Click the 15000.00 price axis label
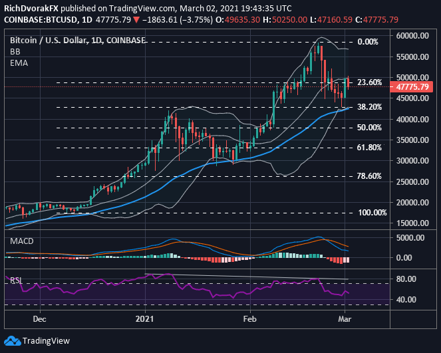The image size is (441, 353). pyautogui.click(x=412, y=223)
